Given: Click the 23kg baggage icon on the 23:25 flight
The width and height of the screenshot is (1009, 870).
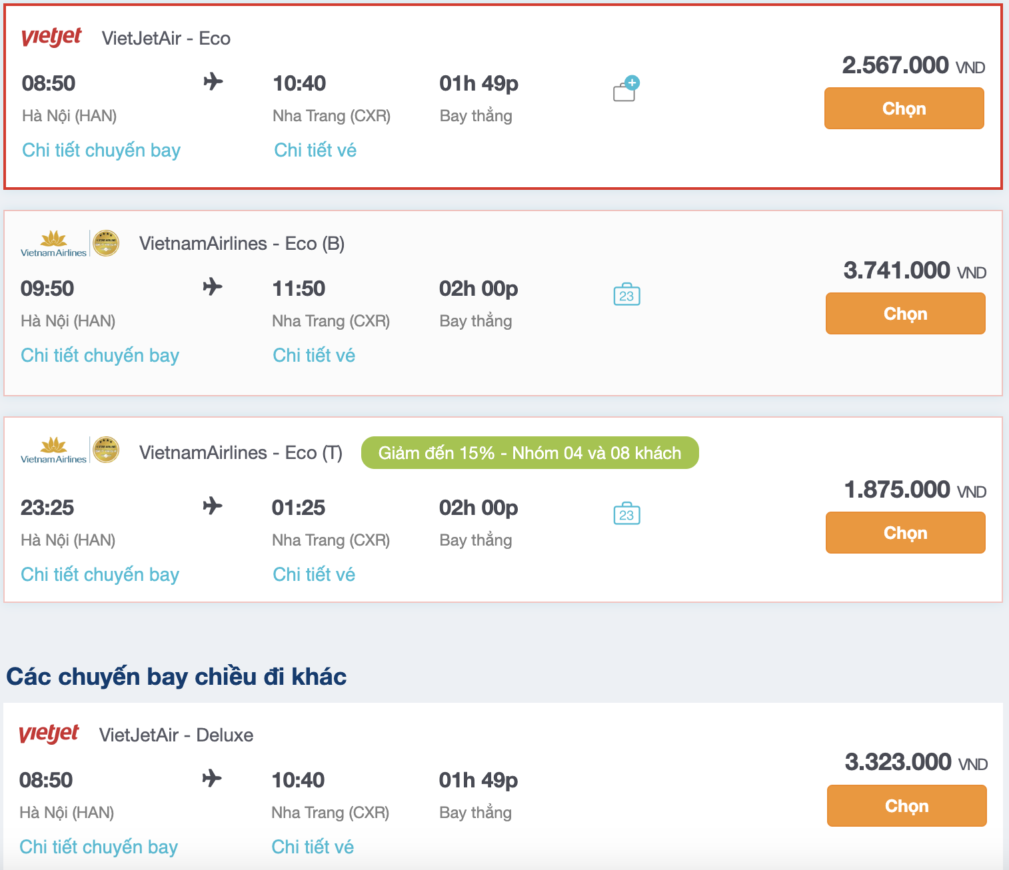Looking at the screenshot, I should (625, 514).
